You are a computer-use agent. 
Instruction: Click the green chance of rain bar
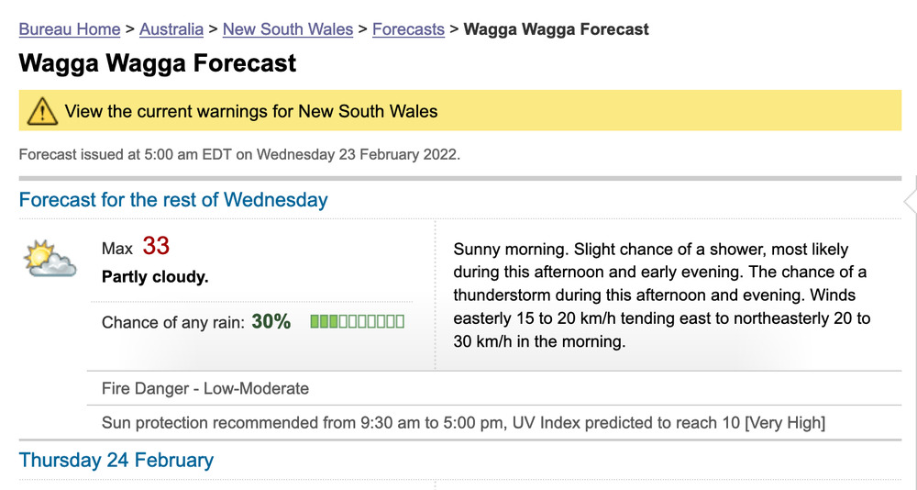tap(358, 321)
